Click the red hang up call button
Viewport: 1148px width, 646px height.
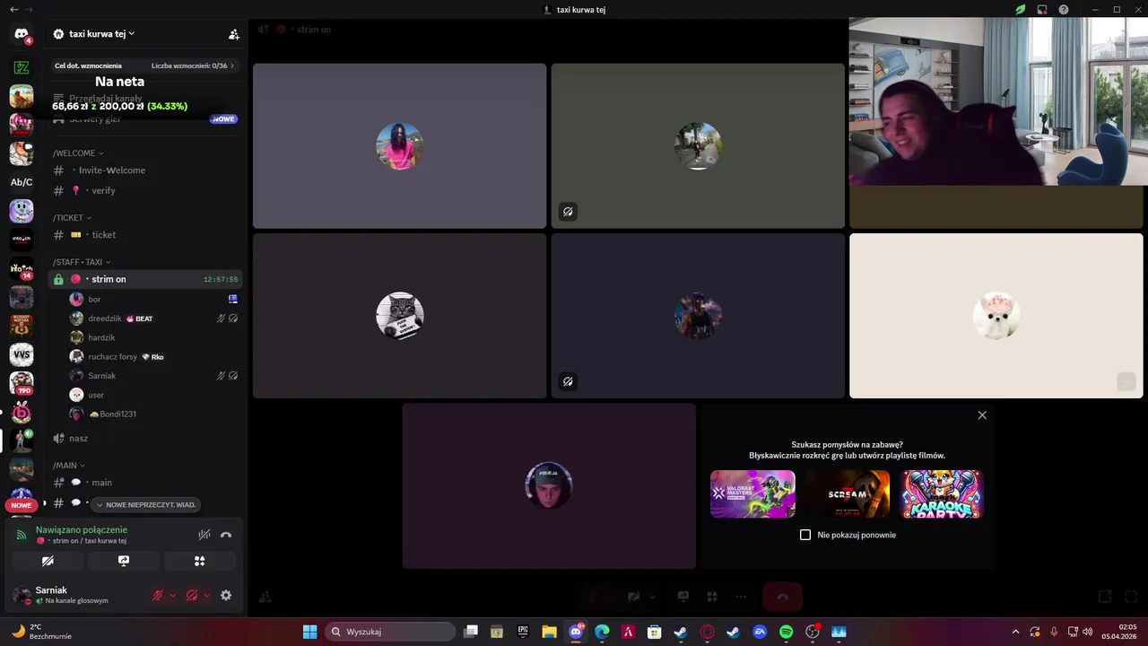pos(782,597)
